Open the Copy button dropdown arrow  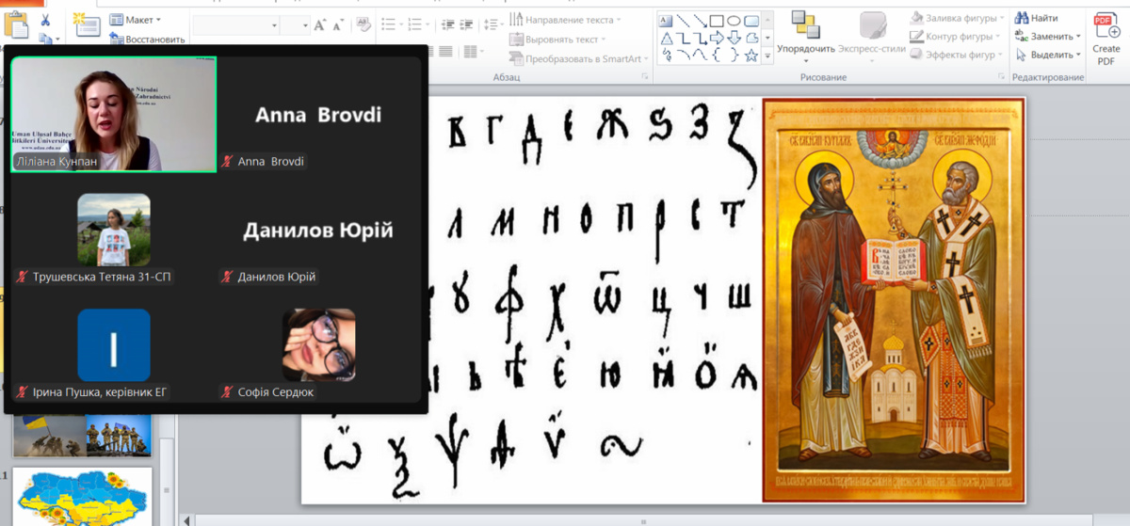point(57,39)
